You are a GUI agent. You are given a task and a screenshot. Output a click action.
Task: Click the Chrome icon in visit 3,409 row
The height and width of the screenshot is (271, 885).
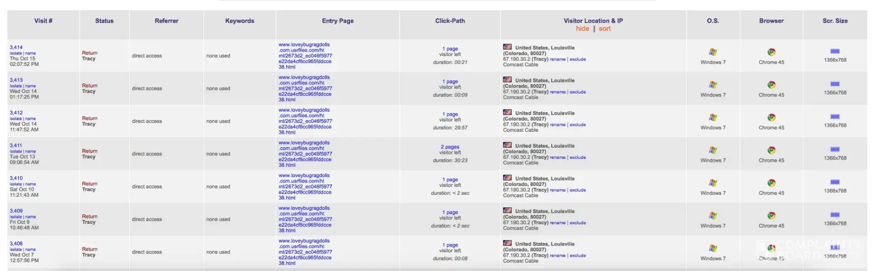(x=771, y=216)
